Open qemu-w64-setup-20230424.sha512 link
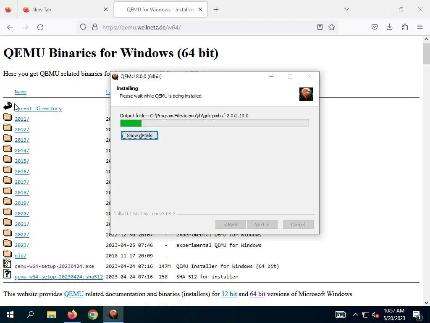 tap(59, 277)
